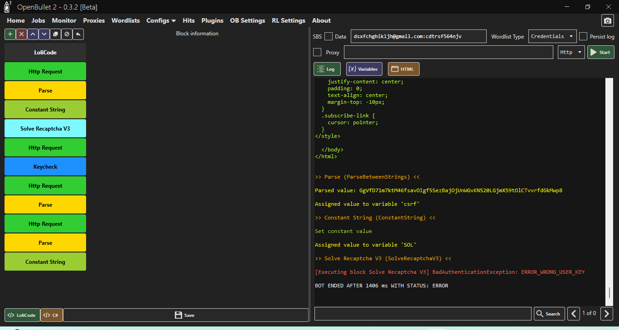Viewport: 619px width, 330px height.
Task: Click the log search input field
Action: pos(422,314)
